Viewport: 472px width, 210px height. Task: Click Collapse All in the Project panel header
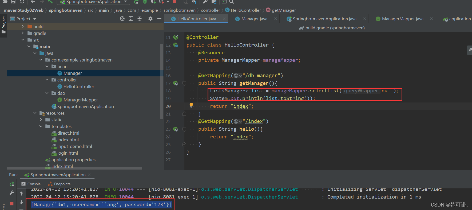140,19
